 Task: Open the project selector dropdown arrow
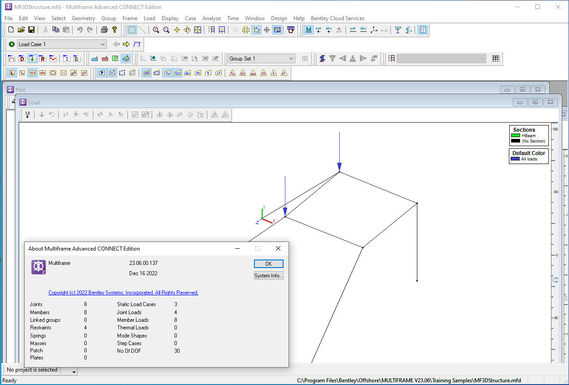(x=74, y=371)
